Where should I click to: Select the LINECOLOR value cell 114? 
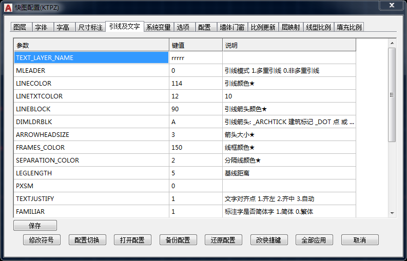pyautogui.click(x=196, y=84)
